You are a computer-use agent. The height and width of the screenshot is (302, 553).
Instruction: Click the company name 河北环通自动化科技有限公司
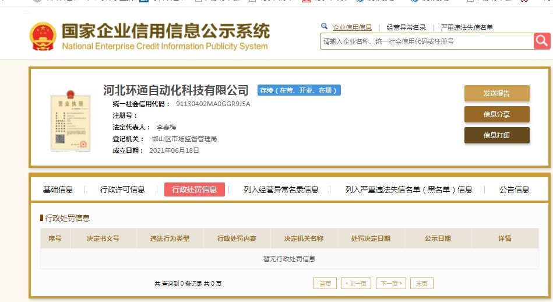[176, 90]
